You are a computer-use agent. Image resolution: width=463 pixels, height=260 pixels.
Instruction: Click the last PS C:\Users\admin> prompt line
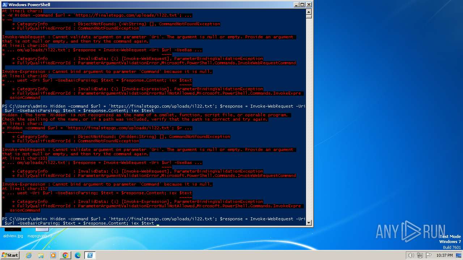point(154,221)
